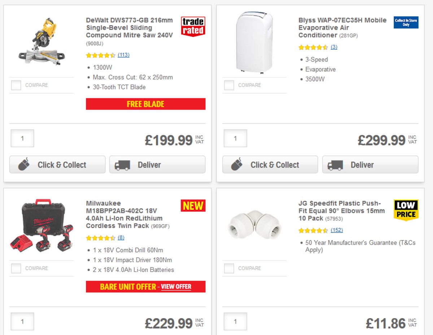Click the FREE BLADE promotional banner
The width and height of the screenshot is (433, 335).
click(x=145, y=104)
